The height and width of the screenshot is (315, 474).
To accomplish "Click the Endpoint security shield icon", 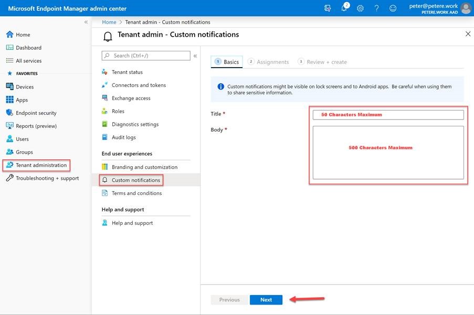I will (9, 113).
